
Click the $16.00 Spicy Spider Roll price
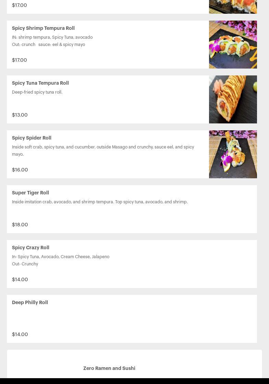(20, 170)
